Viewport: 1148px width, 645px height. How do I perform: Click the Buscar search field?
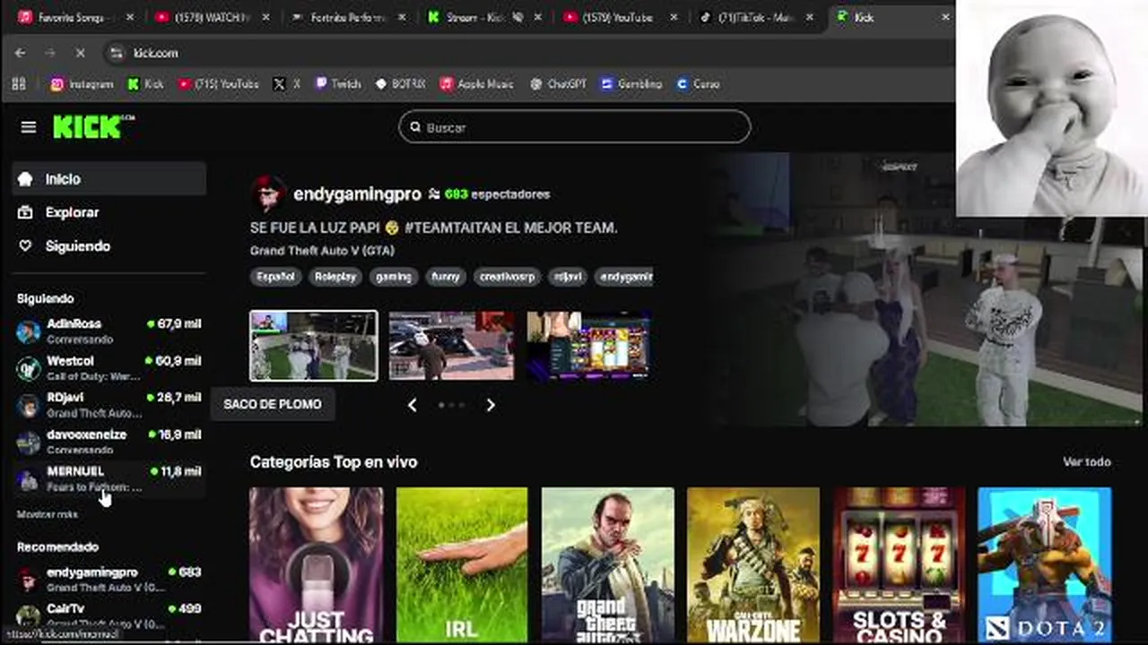click(574, 127)
